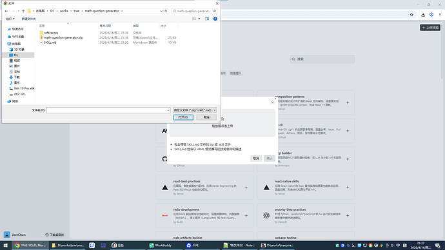The image size is (445, 250).
Task: Expand the address bar history dropdown
Action: click(161, 11)
